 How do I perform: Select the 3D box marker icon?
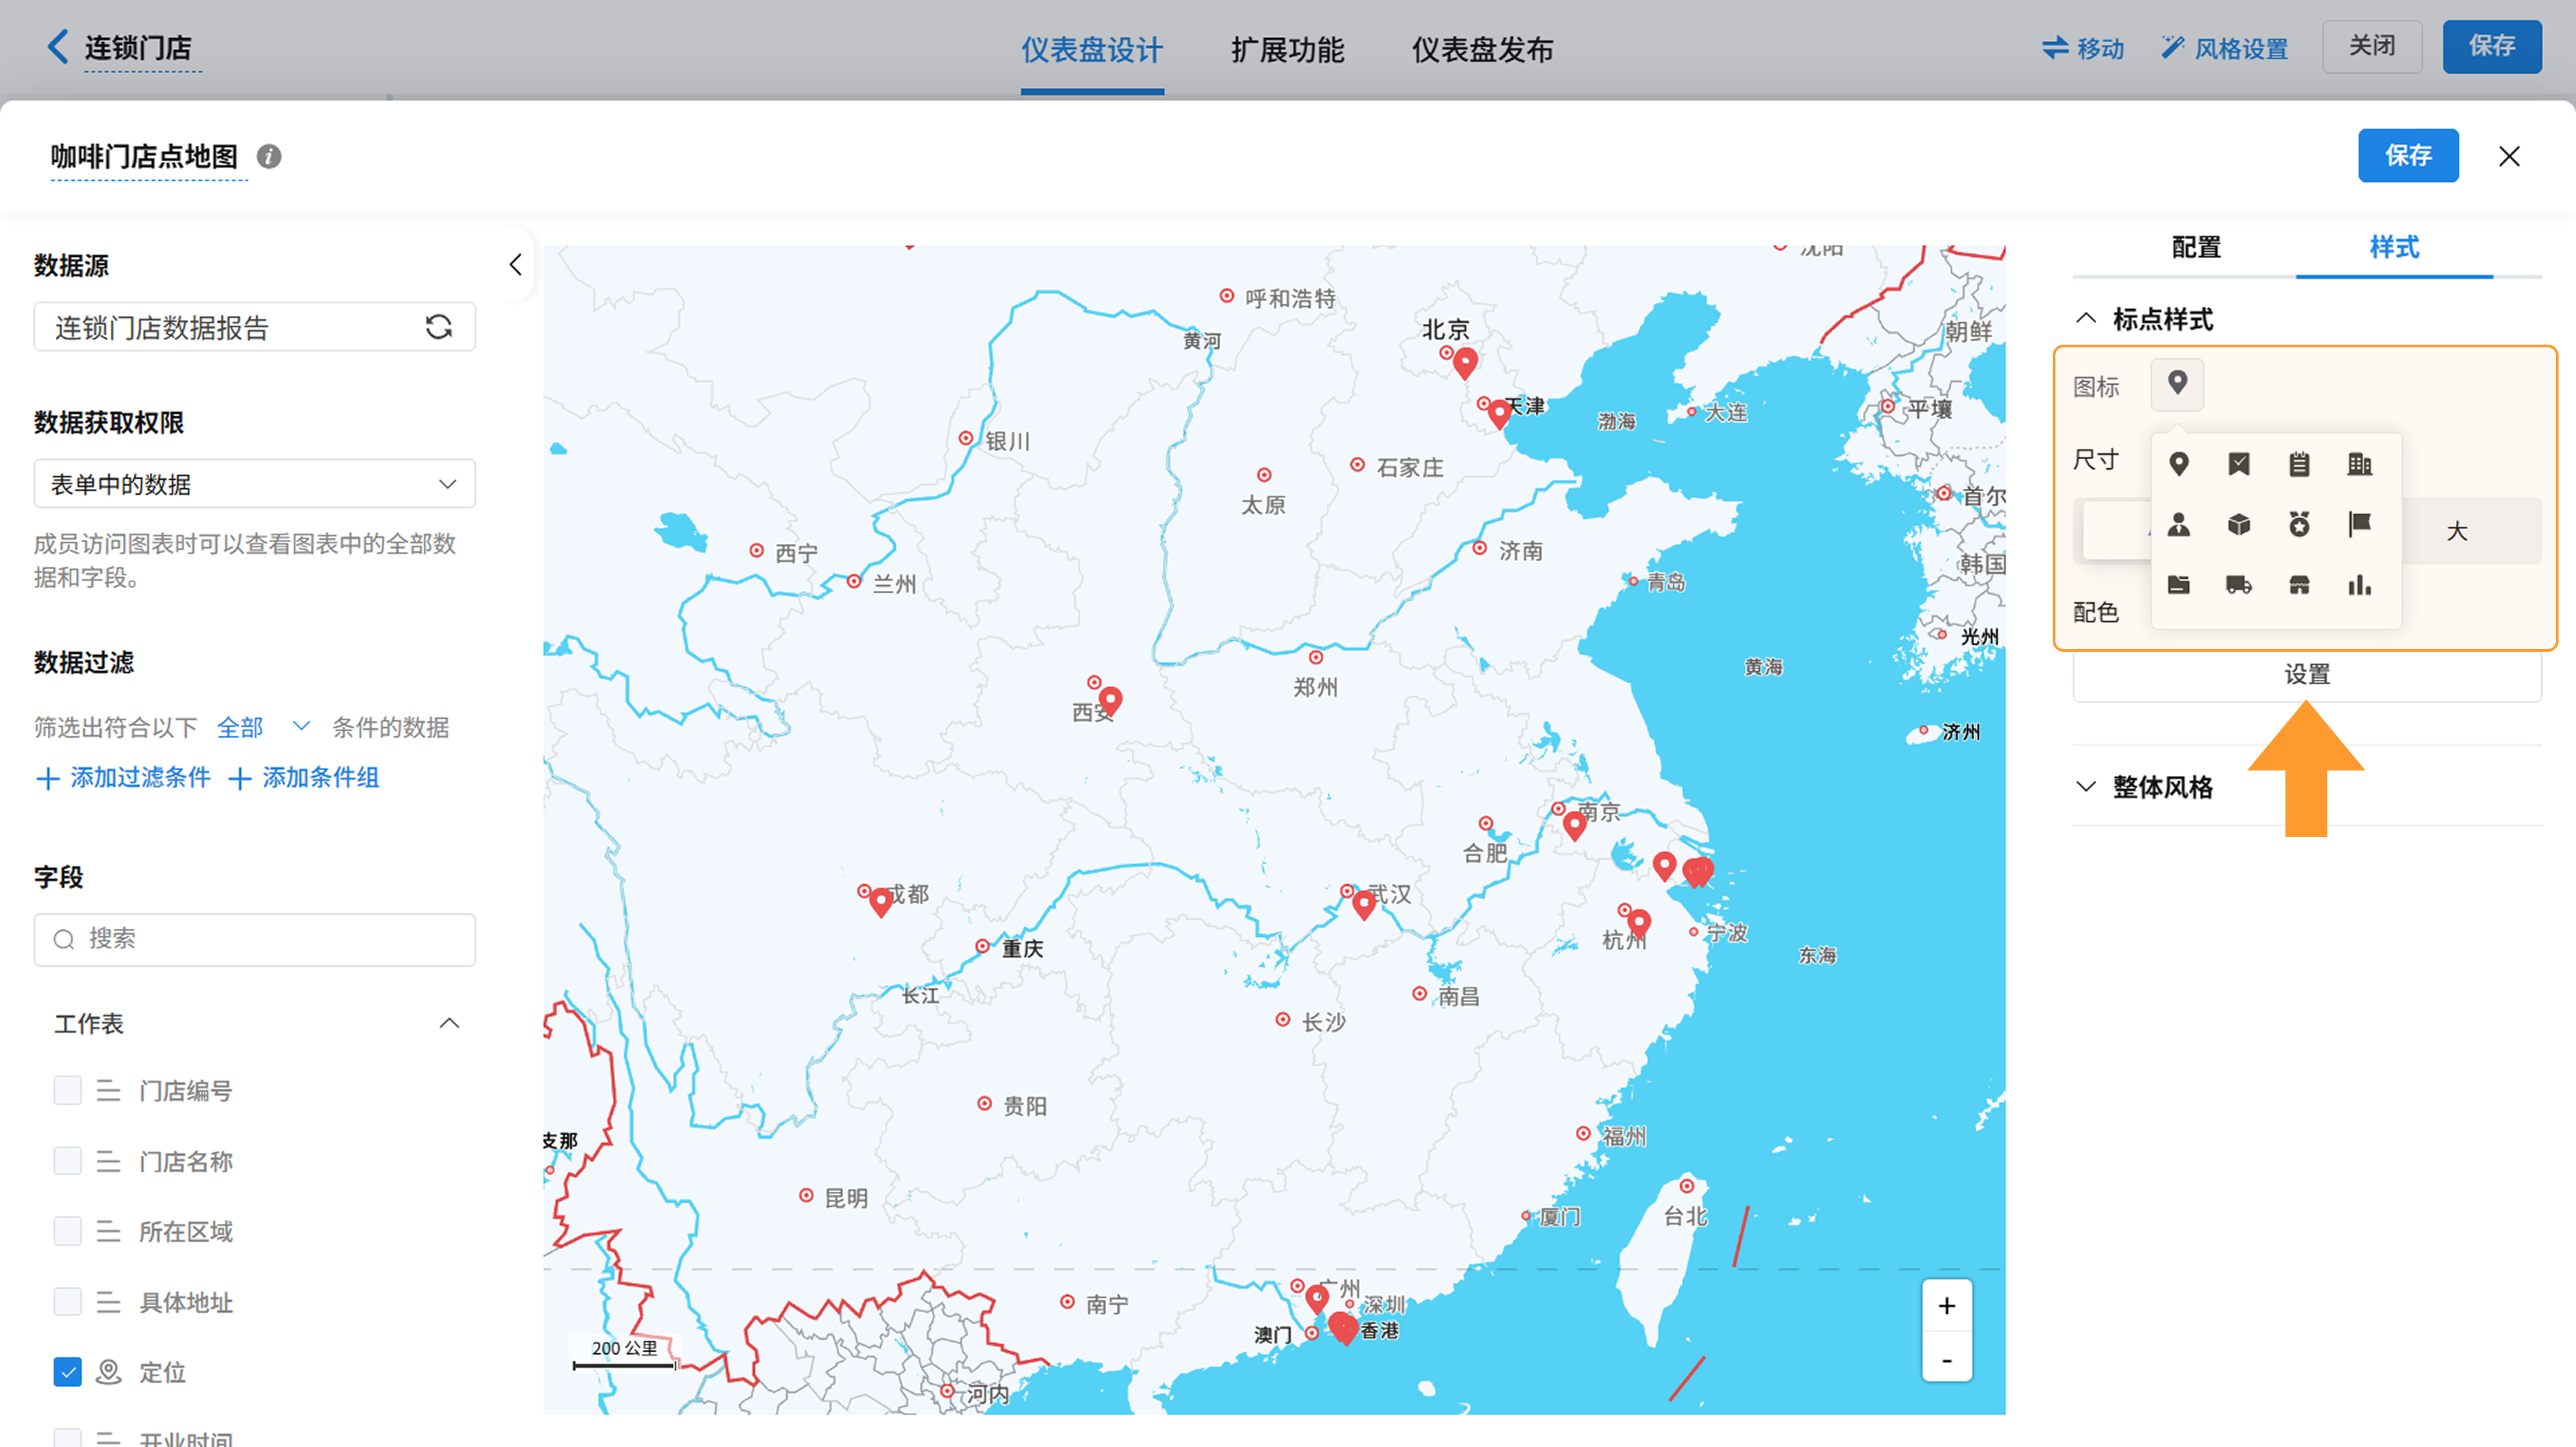pos(2238,524)
